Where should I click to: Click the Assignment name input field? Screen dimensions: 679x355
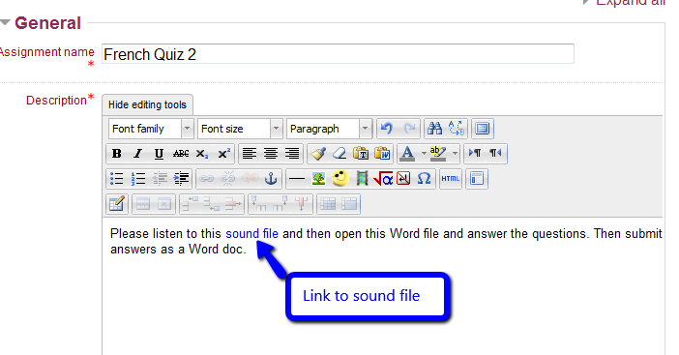point(338,54)
